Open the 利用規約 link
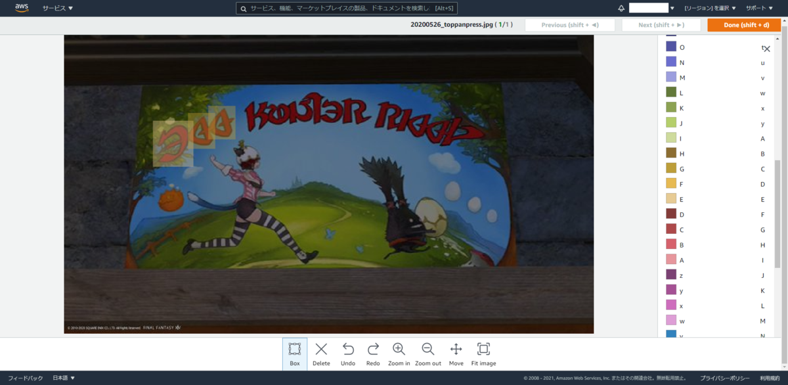The width and height of the screenshot is (788, 385). pyautogui.click(x=770, y=378)
